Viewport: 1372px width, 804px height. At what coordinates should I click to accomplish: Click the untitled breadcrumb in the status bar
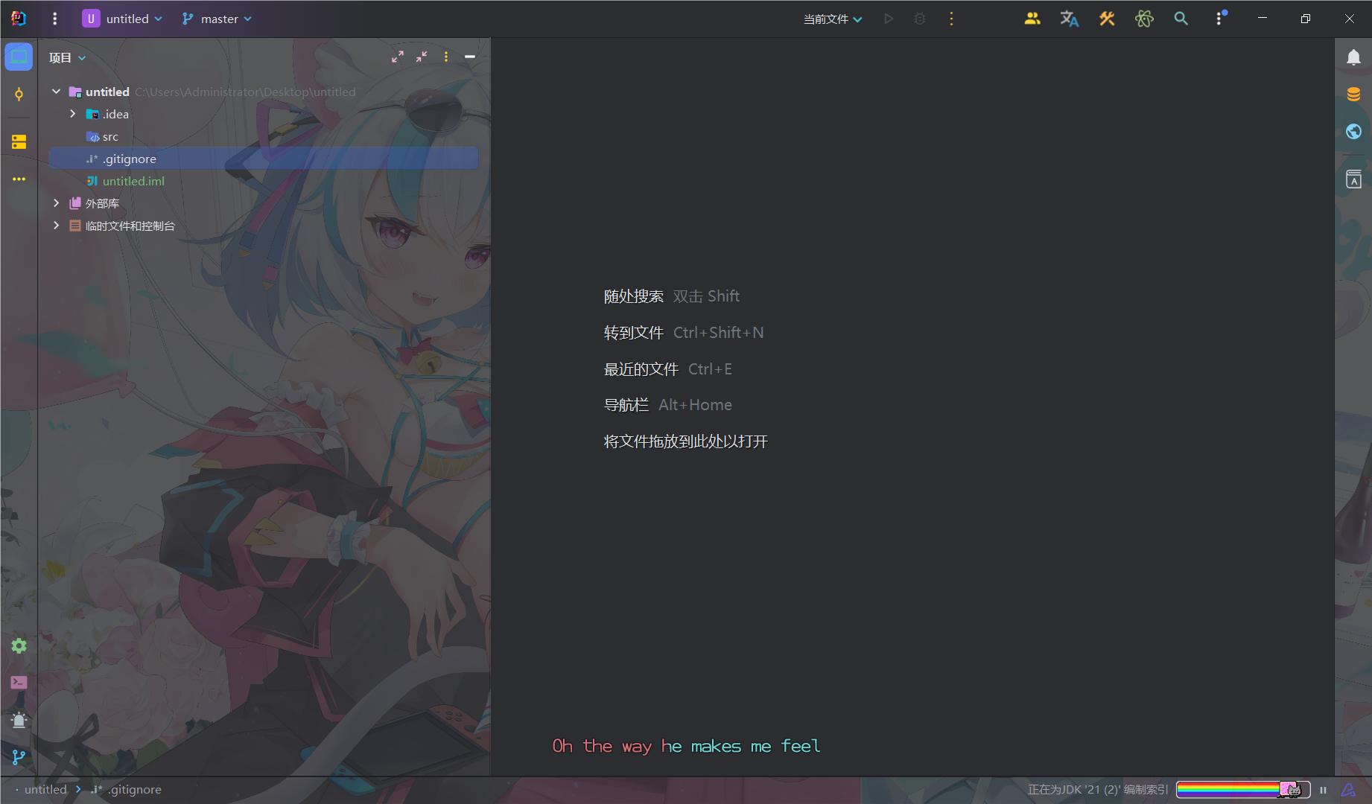click(x=45, y=789)
